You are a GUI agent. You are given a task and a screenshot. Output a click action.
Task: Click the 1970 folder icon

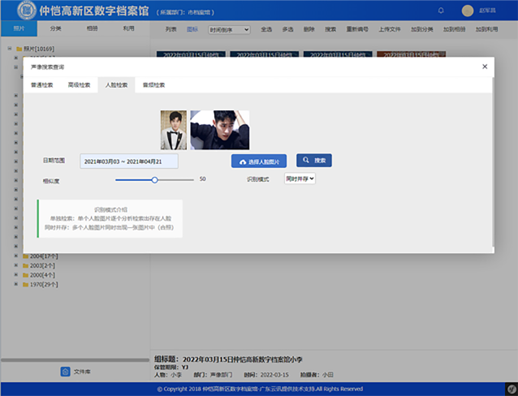[x=24, y=285]
